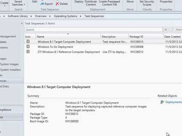Select Application Management tree node
The image size is (182, 136).
(x=8, y=37)
